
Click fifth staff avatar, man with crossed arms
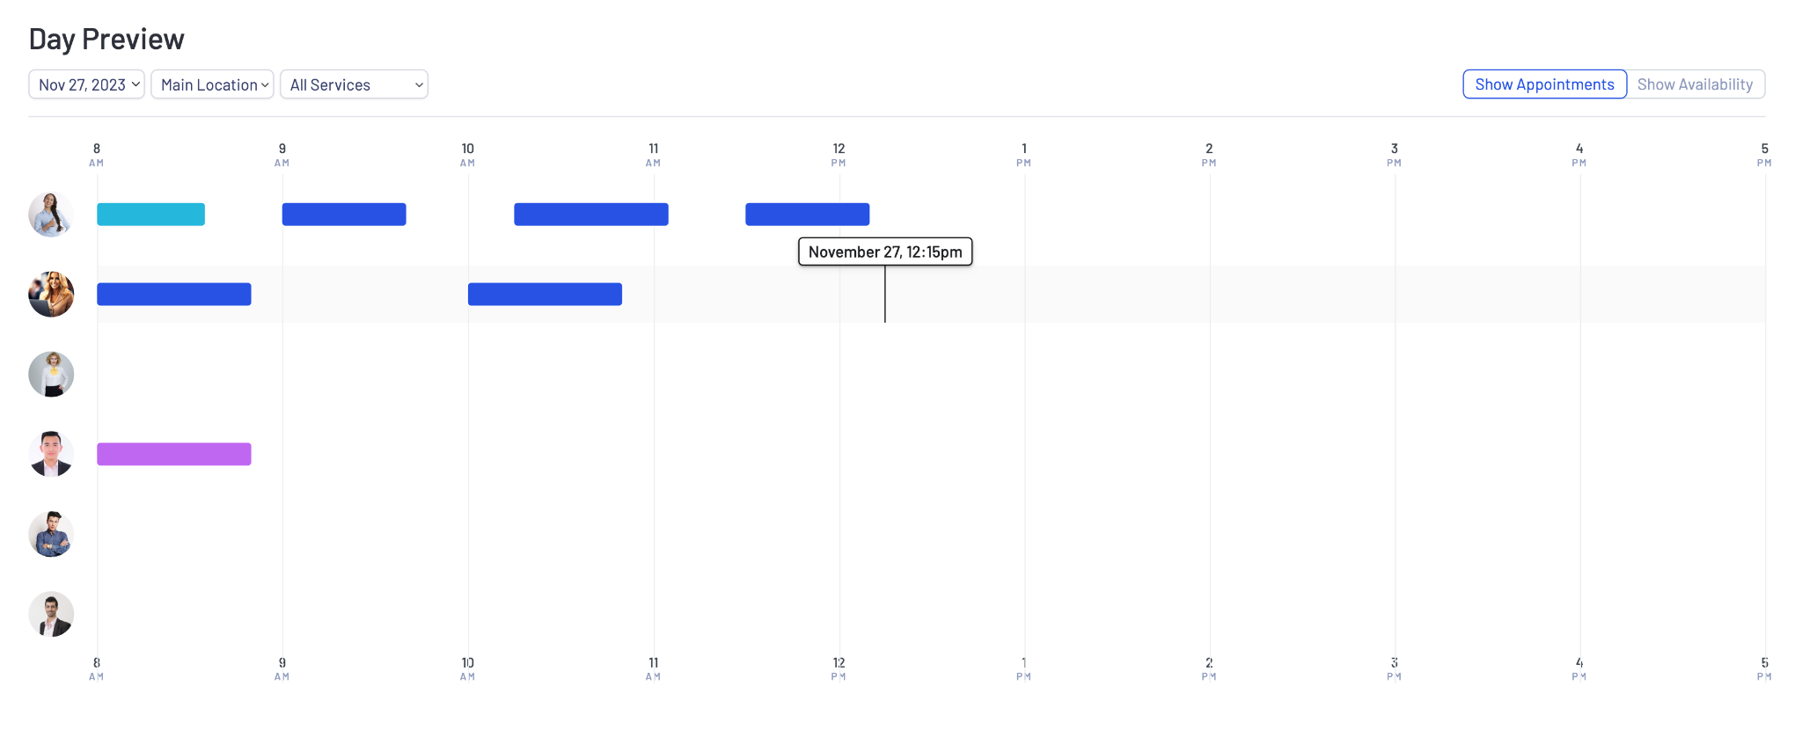(x=51, y=534)
